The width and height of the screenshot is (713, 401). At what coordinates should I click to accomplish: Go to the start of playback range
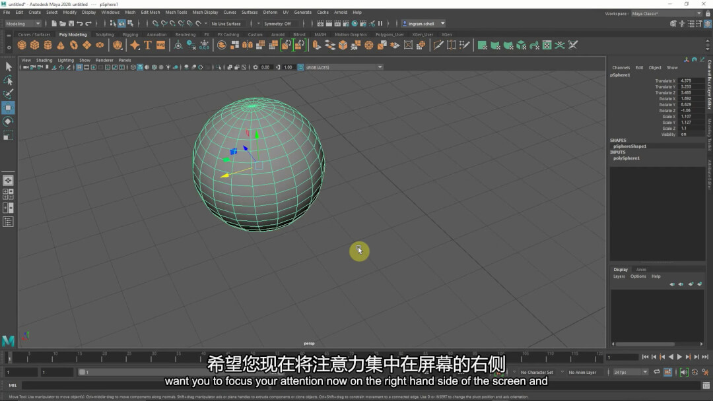pyautogui.click(x=645, y=357)
